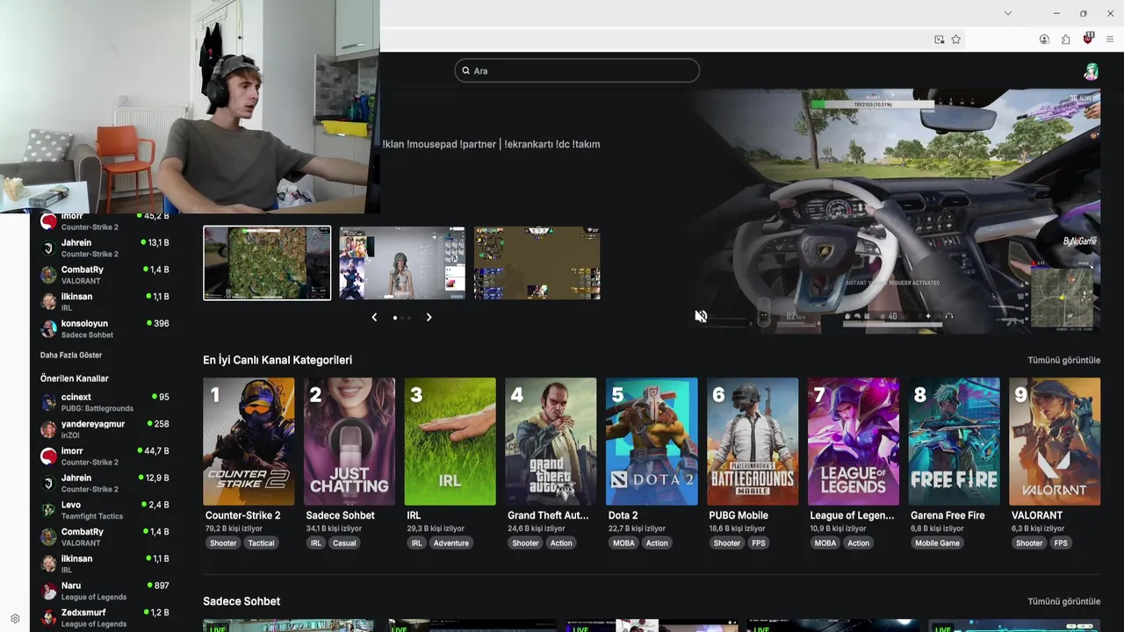Open Dota 2 category cover

652,442
